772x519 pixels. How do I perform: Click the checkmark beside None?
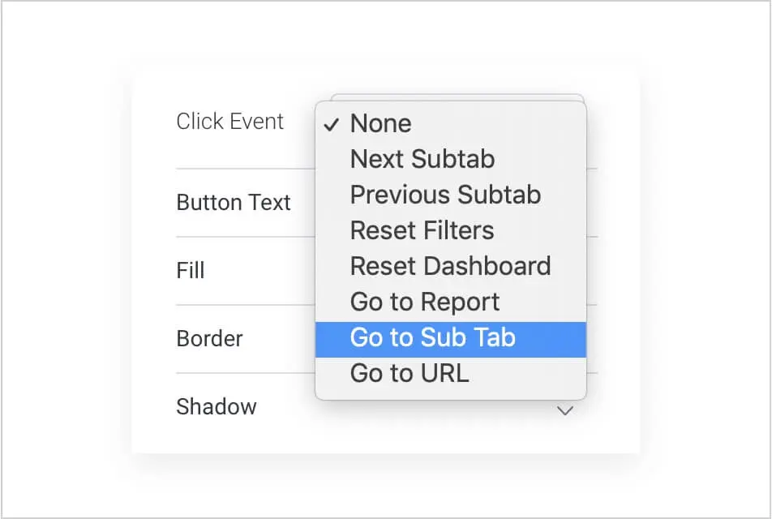(x=330, y=124)
